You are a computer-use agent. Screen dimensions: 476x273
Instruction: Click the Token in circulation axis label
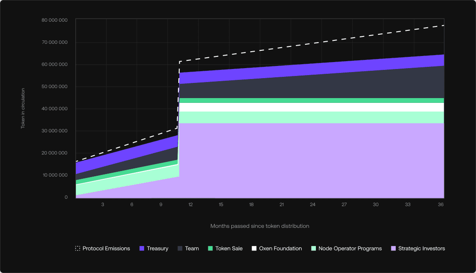click(23, 109)
